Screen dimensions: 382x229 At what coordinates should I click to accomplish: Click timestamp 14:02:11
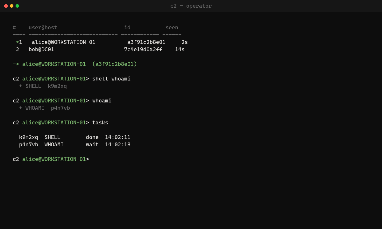[x=118, y=137]
